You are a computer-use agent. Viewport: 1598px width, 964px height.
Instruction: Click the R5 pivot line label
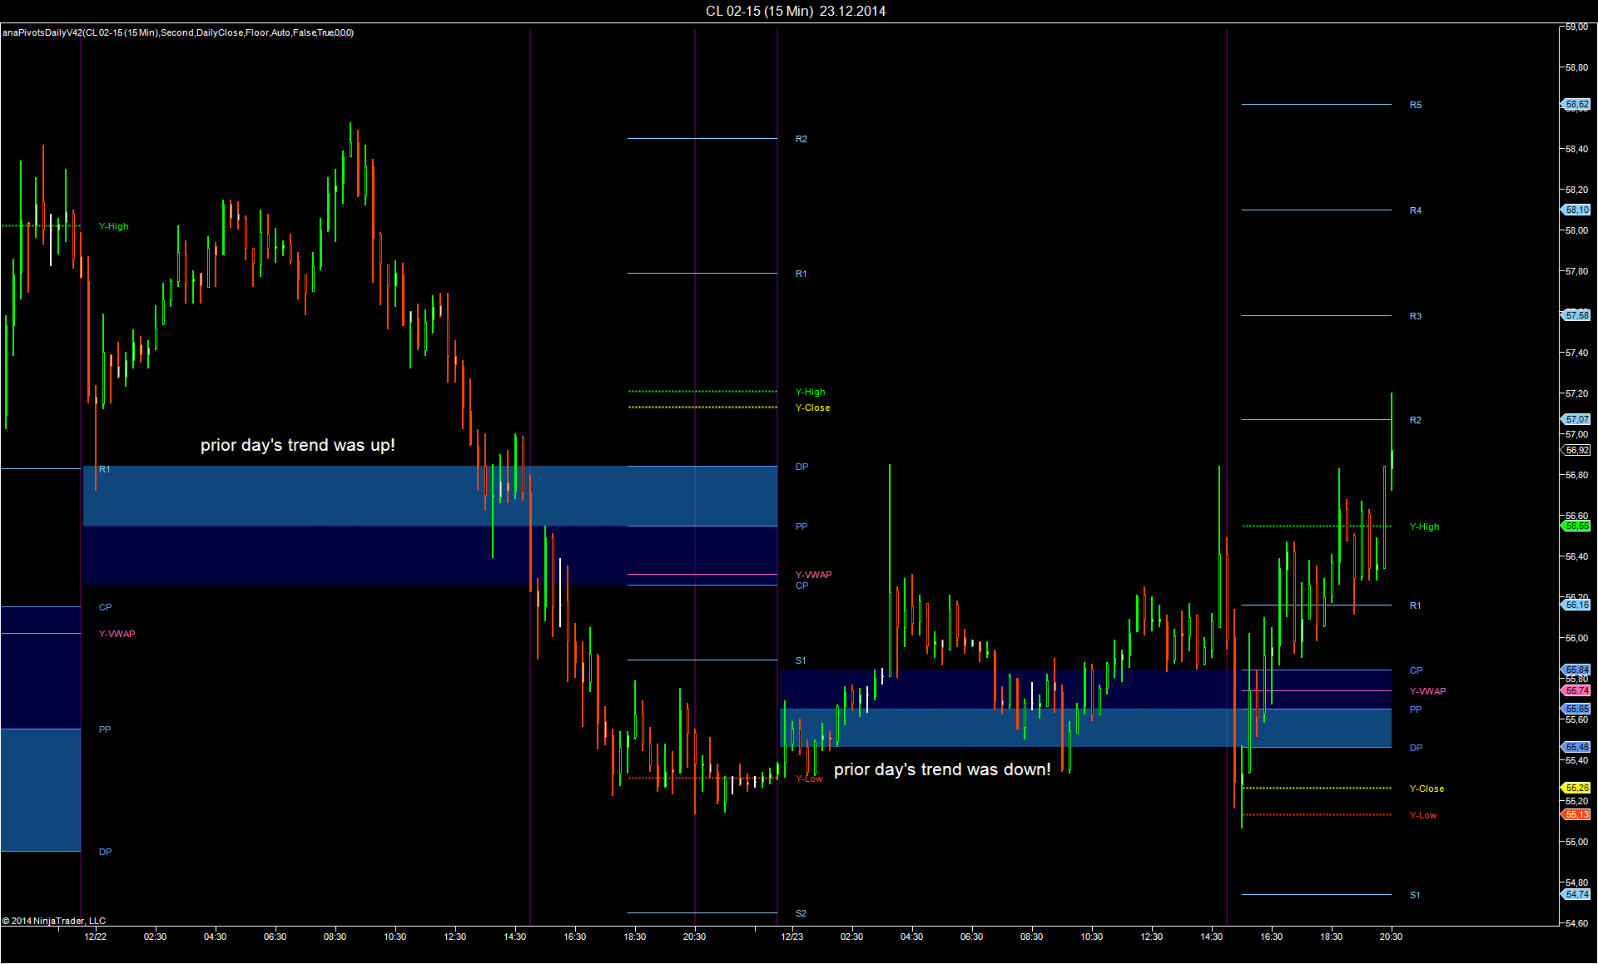coord(1416,105)
